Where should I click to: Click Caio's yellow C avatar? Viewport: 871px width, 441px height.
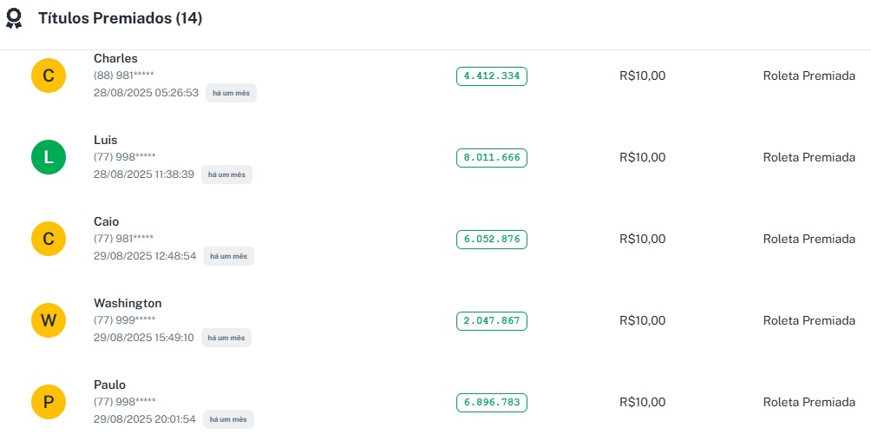(49, 239)
